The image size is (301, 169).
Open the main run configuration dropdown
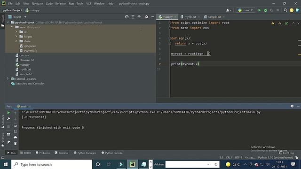(246, 10)
